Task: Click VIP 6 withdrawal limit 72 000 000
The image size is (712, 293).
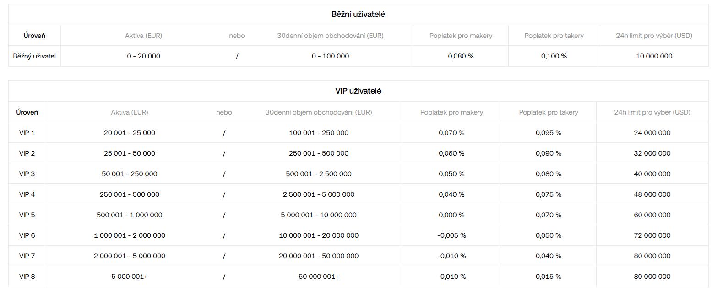Action: [652, 235]
